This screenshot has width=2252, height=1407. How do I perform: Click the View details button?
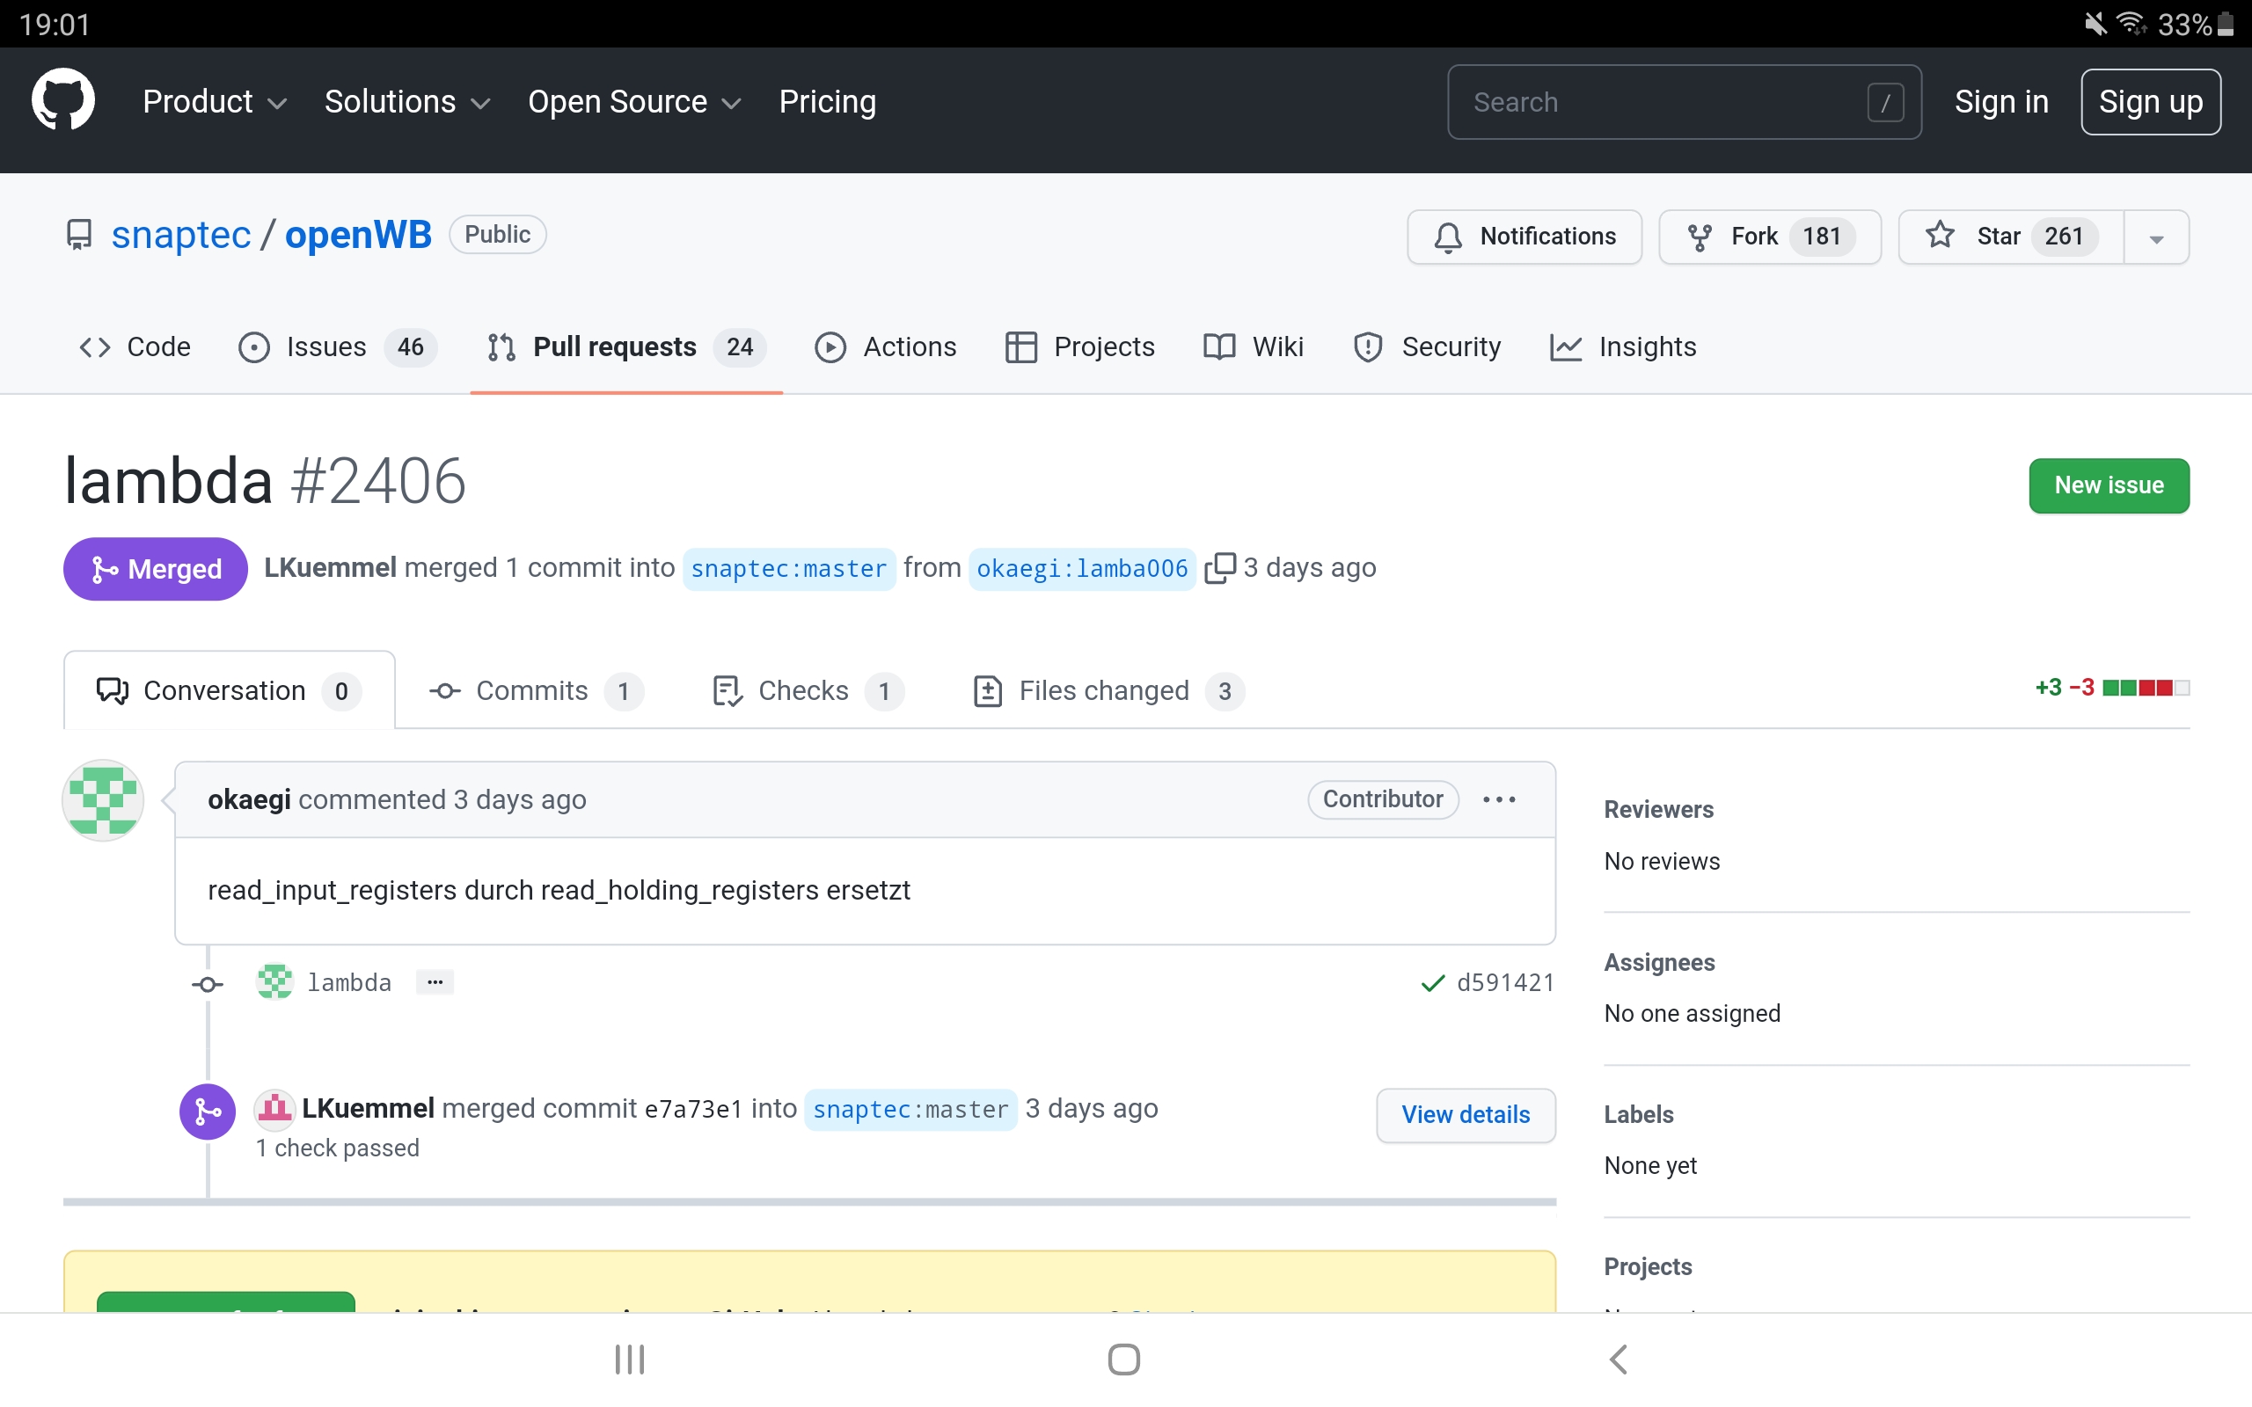tap(1465, 1115)
